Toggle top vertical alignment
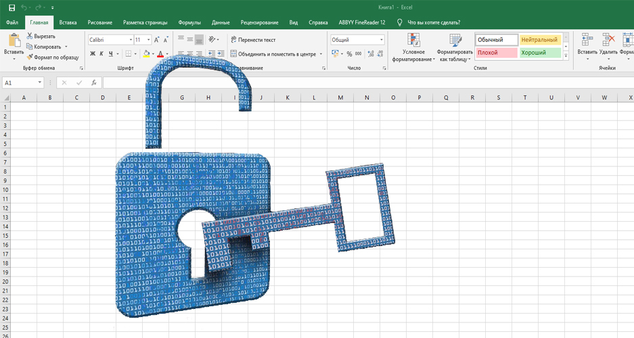 181,39
